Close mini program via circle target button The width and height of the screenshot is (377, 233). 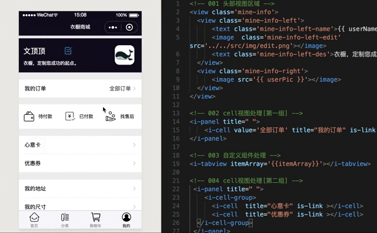tap(129, 27)
